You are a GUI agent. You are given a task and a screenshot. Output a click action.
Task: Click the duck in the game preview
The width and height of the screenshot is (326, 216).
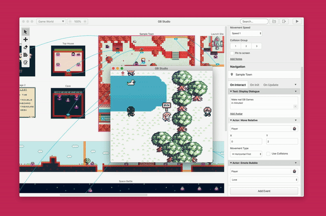pyautogui.click(x=131, y=82)
